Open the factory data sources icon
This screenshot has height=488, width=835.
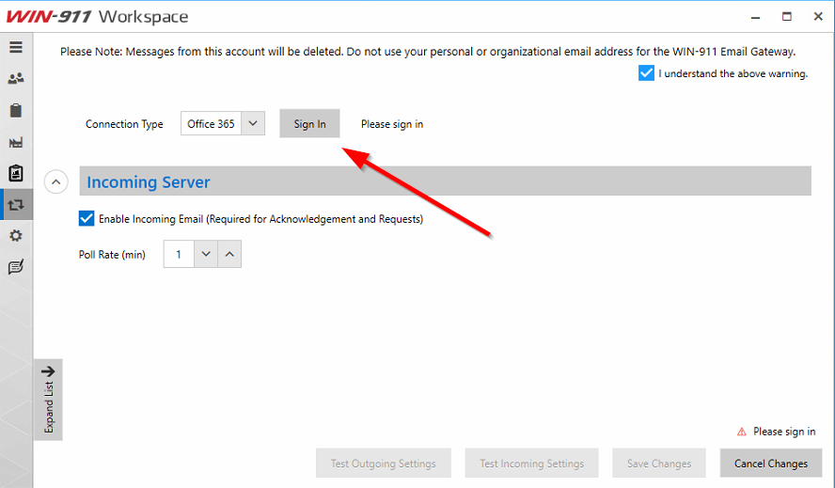[16, 142]
